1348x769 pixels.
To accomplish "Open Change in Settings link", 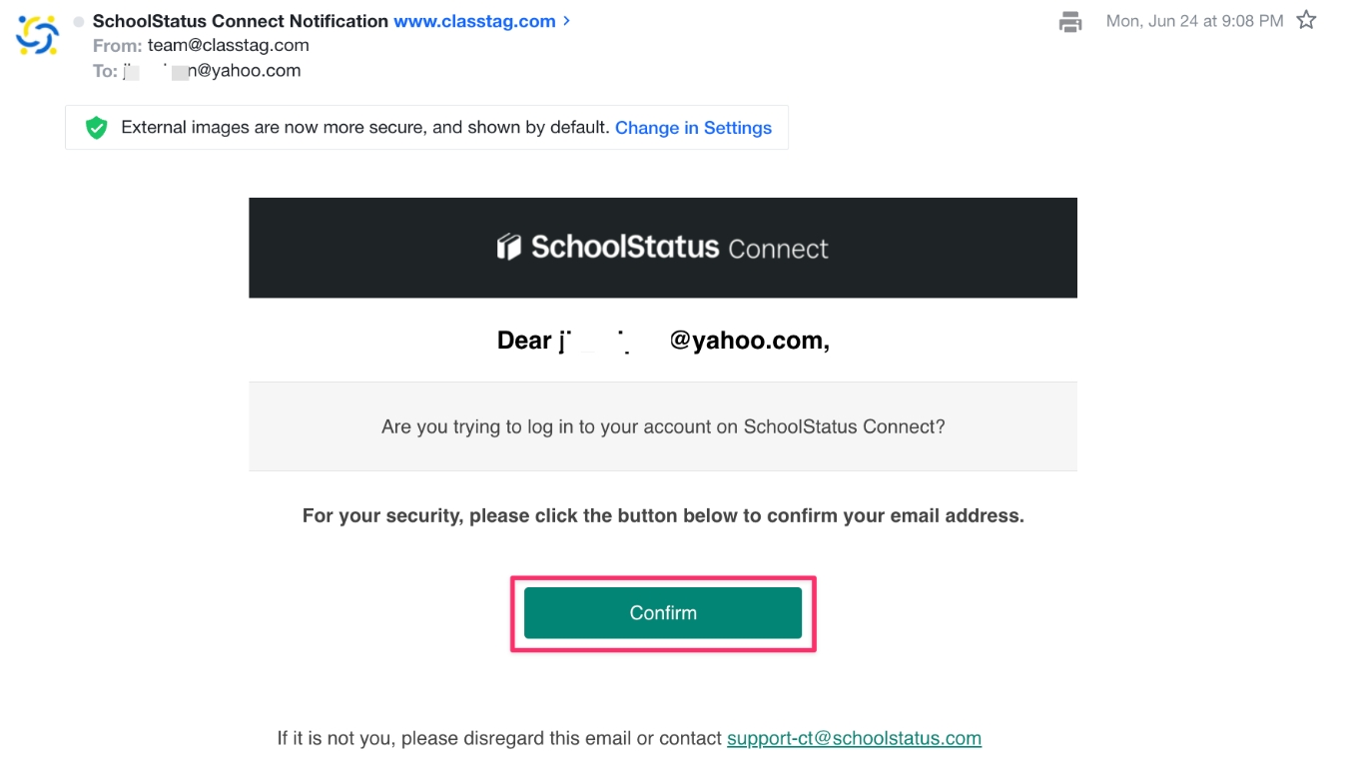I will coord(693,128).
